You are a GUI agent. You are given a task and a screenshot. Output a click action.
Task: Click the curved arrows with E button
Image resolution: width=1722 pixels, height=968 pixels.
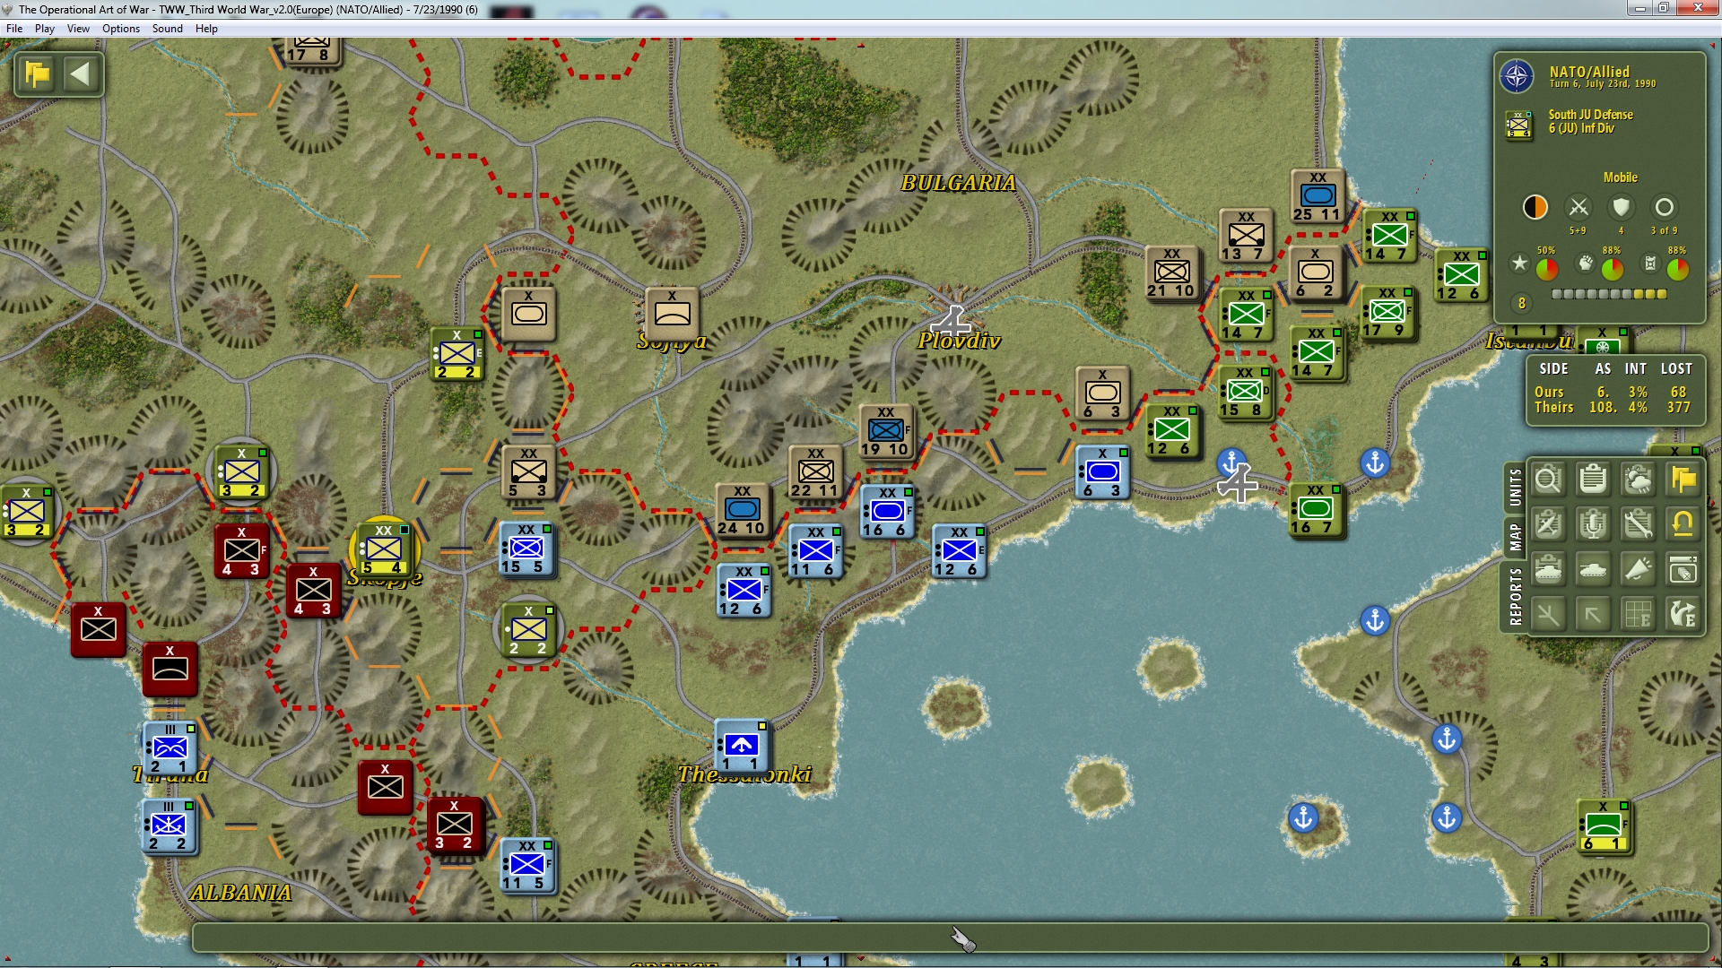tap(1683, 614)
